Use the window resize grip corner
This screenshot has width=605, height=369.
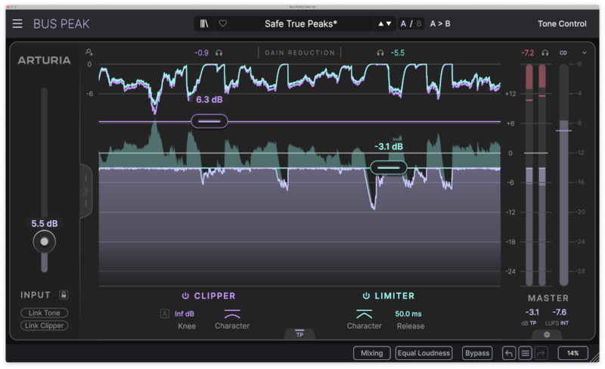pos(594,358)
